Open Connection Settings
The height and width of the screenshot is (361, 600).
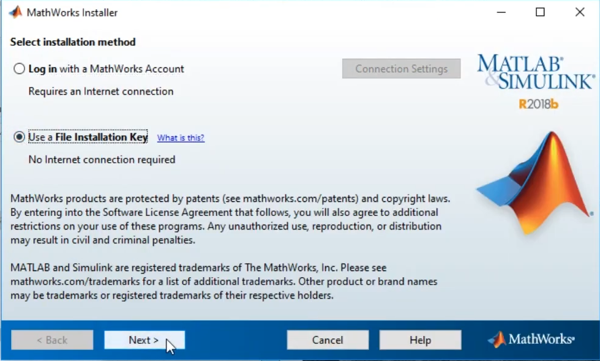(401, 69)
